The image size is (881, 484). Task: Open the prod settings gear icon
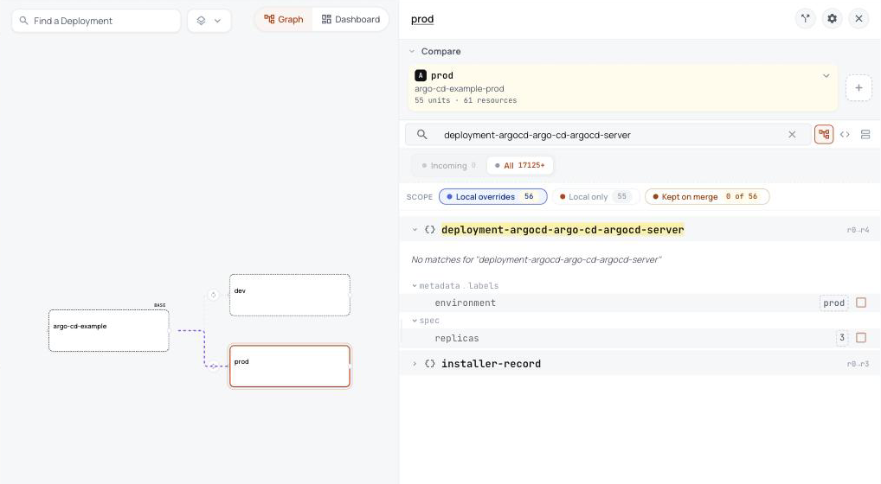tap(833, 18)
